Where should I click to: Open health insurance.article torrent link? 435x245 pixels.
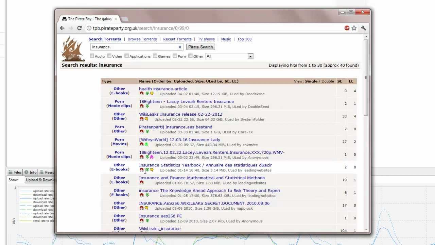163,89
